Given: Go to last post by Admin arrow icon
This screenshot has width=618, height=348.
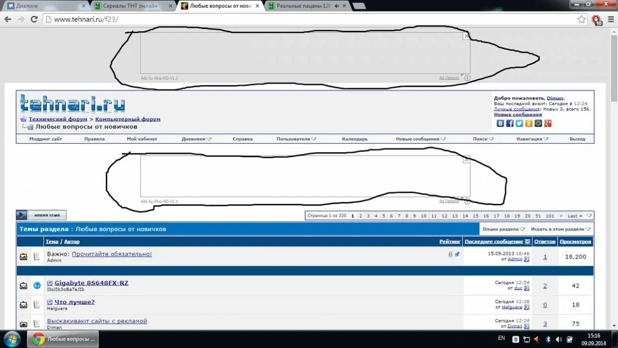Looking at the screenshot, I should point(526,259).
